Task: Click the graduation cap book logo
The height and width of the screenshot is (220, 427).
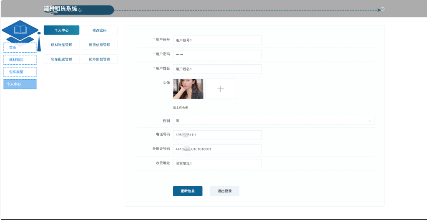Action: point(21,32)
